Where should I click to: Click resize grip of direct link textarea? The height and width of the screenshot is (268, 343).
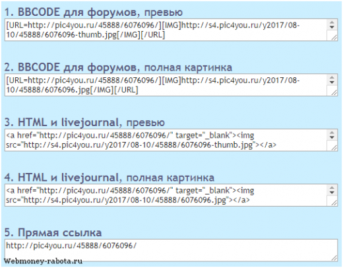(334, 257)
